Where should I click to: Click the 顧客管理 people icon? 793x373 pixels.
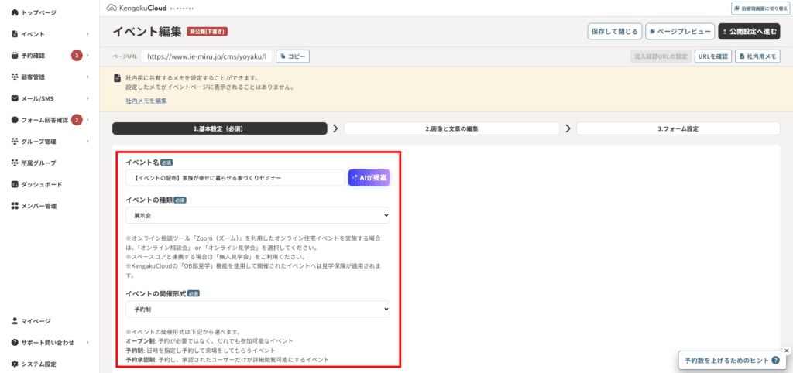pyautogui.click(x=15, y=77)
